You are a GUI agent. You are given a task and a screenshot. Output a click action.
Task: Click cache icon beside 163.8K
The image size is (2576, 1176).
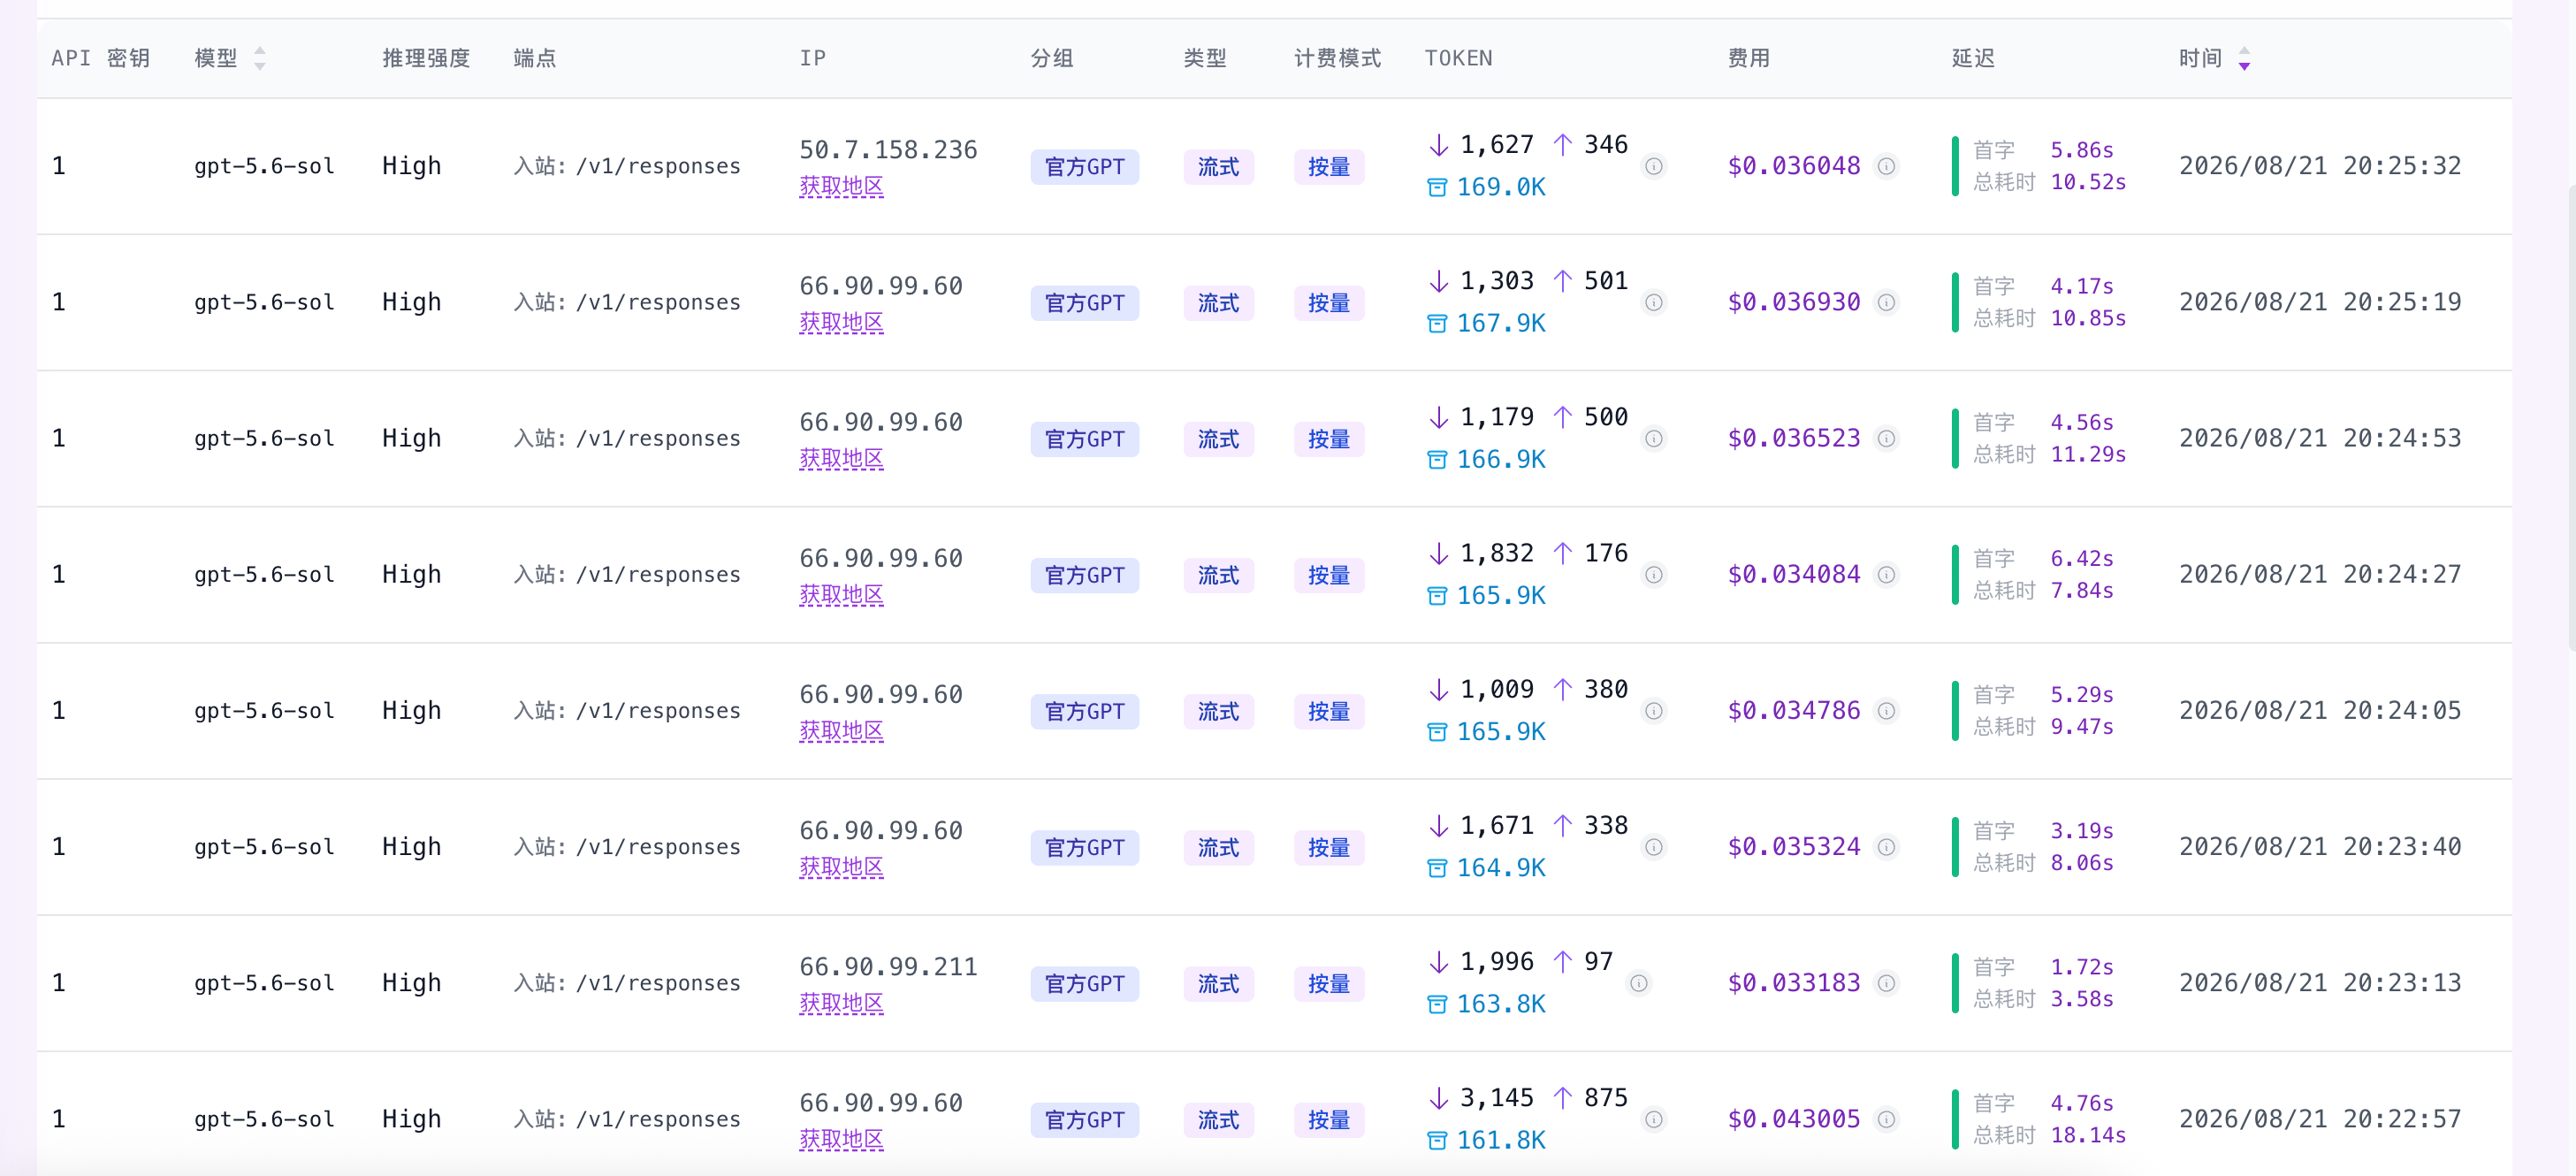[x=1436, y=1003]
